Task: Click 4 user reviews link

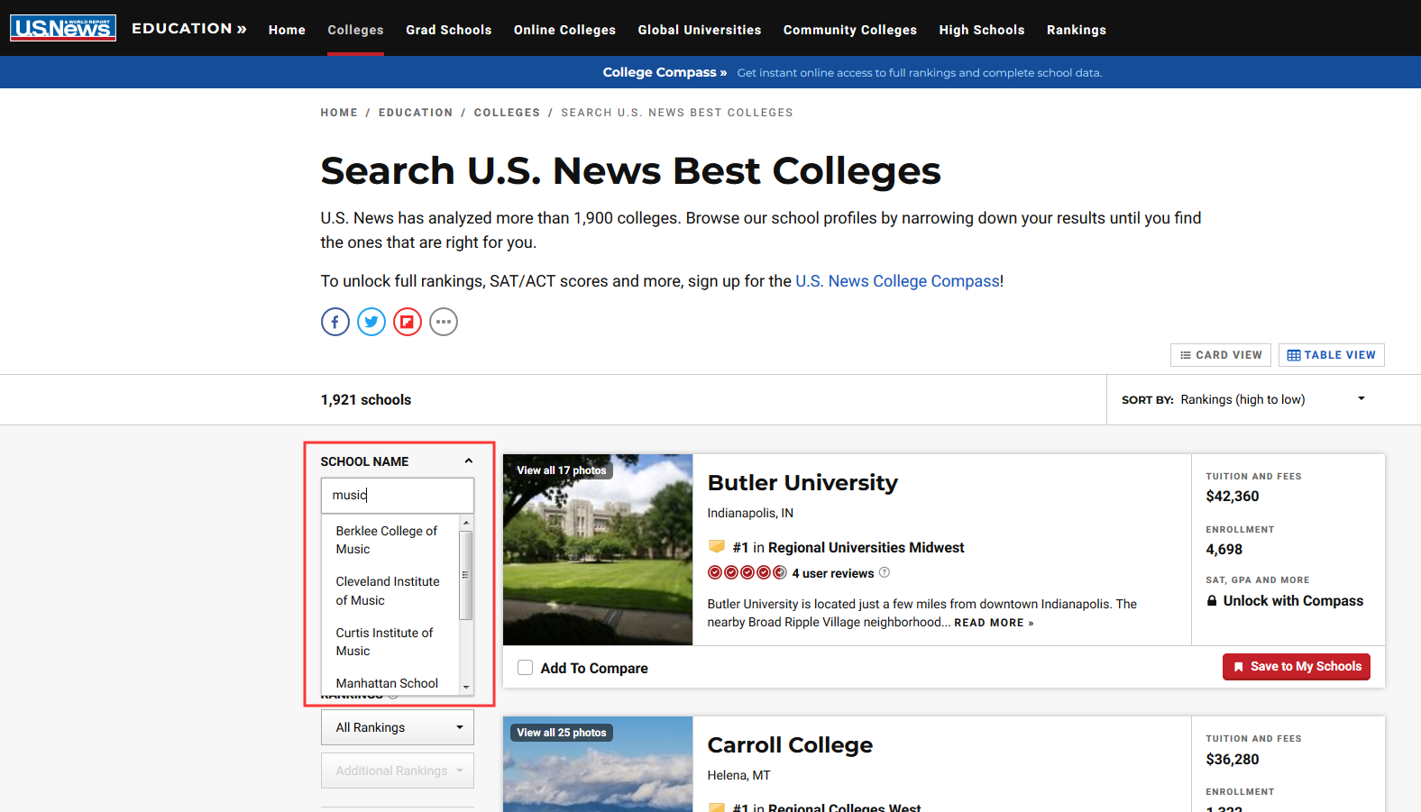Action: [833, 573]
